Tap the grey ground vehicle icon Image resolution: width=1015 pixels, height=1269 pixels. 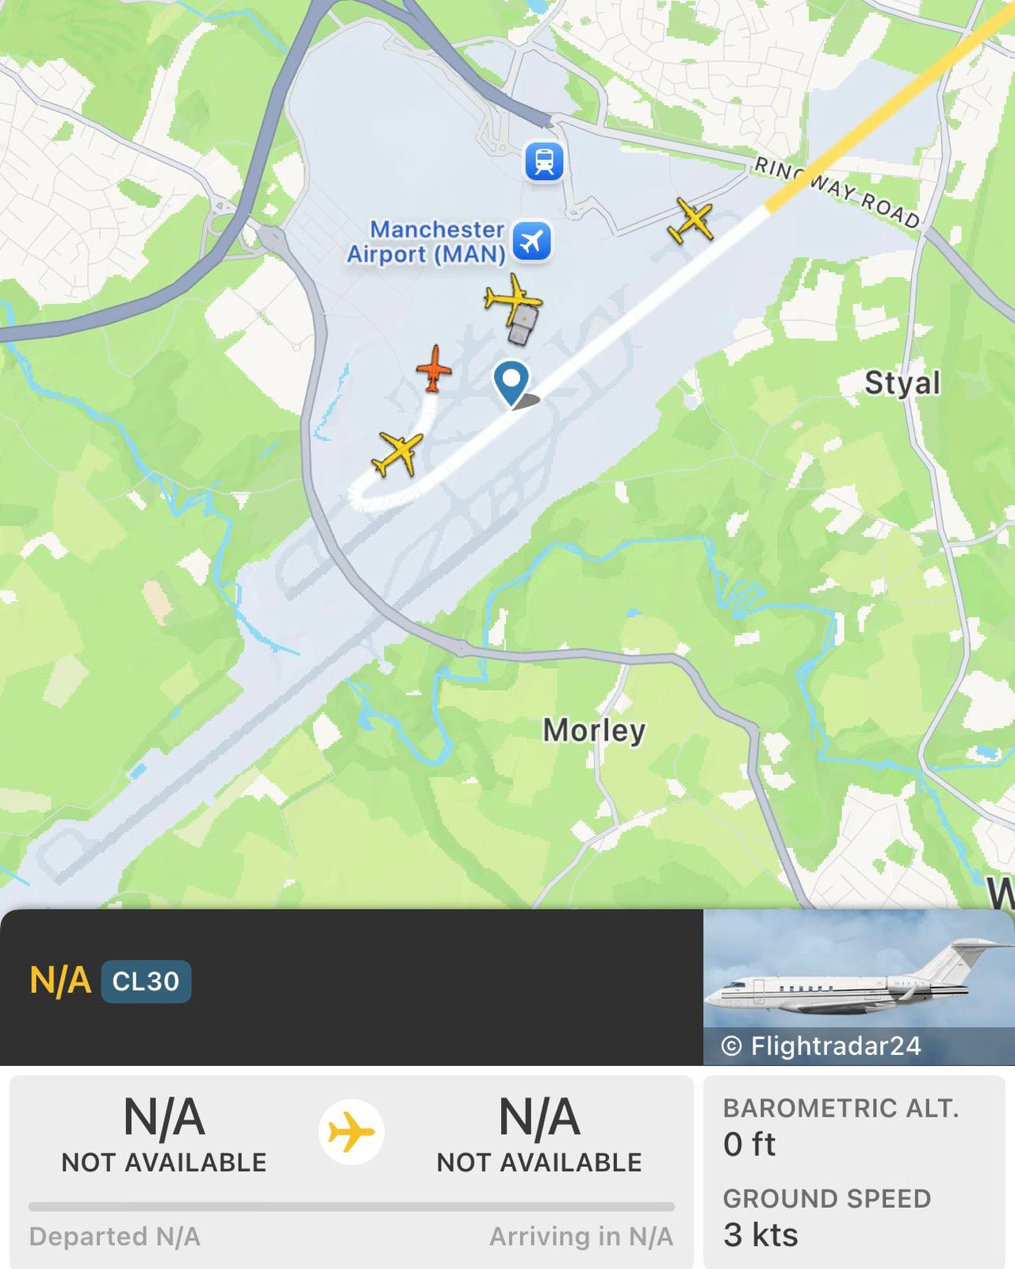(522, 327)
